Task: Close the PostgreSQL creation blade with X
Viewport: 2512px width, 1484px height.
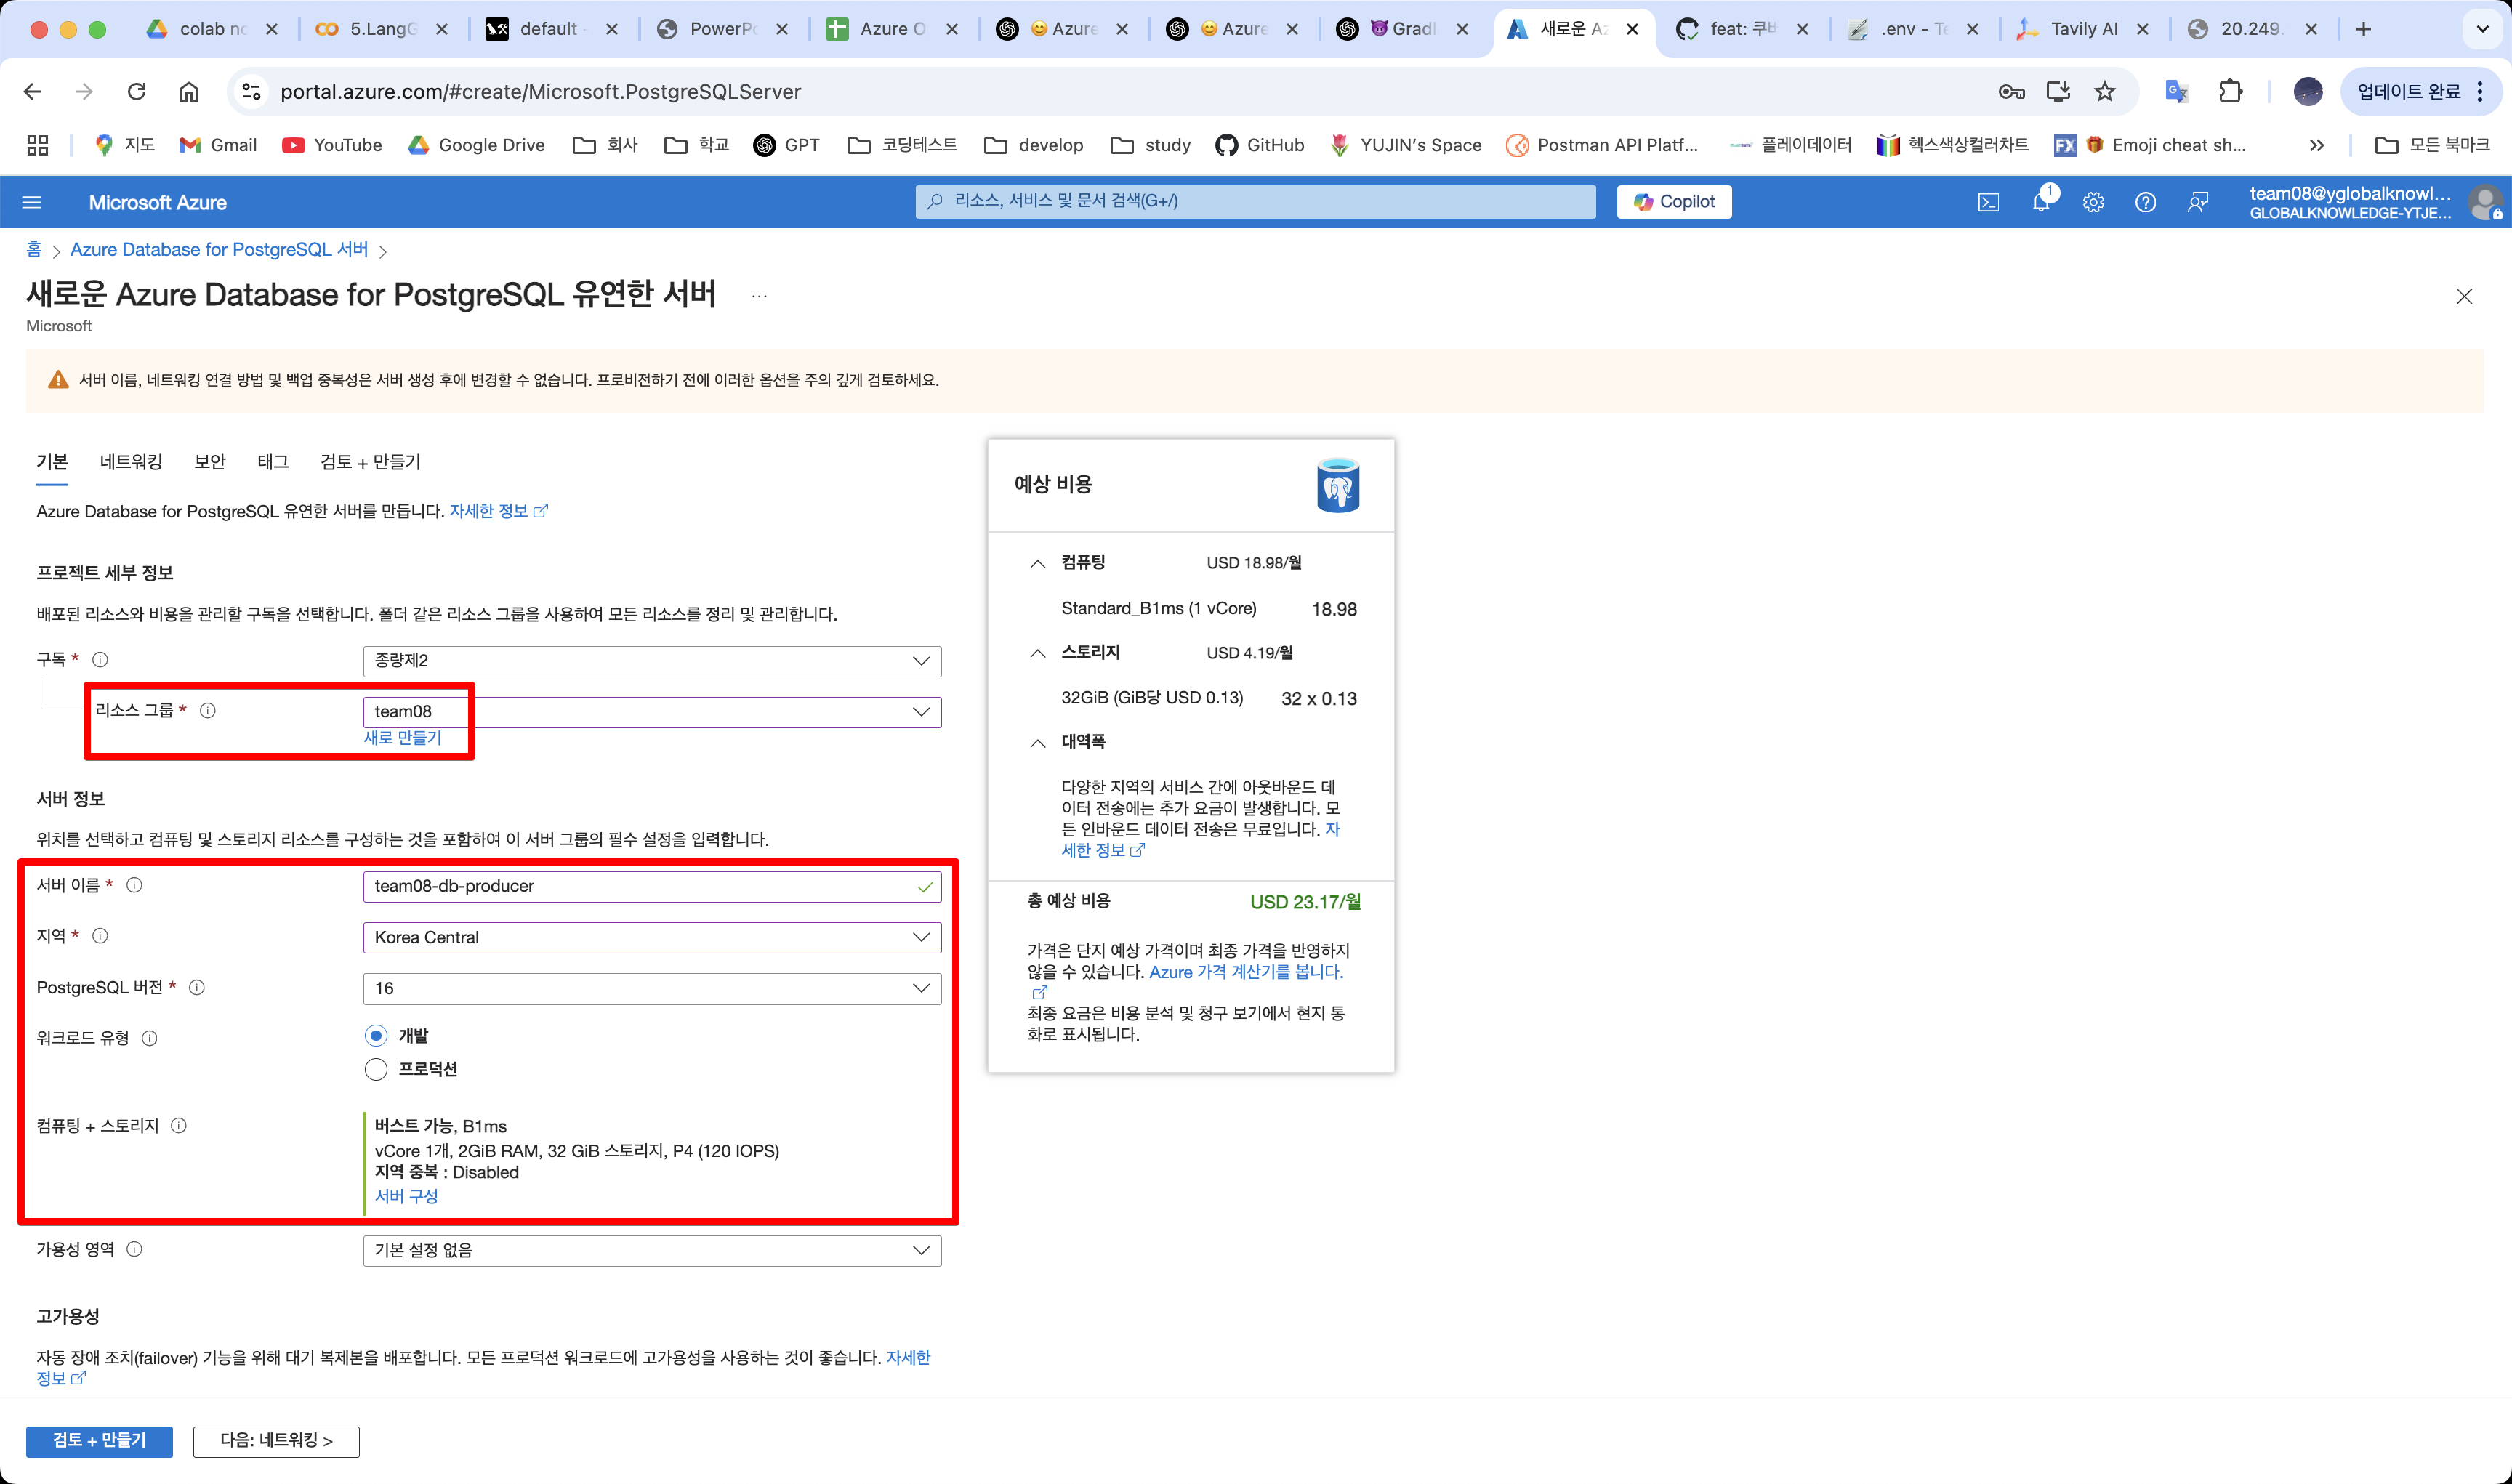Action: [x=2464, y=297]
